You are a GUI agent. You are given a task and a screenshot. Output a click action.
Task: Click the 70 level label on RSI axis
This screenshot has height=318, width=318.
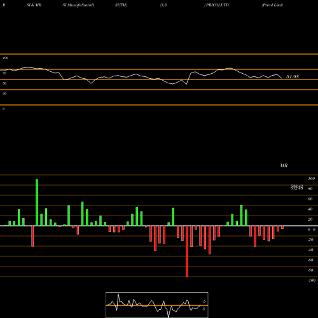[x=4, y=73]
